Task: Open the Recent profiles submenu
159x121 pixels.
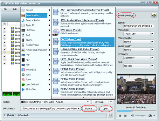Action: point(36,10)
